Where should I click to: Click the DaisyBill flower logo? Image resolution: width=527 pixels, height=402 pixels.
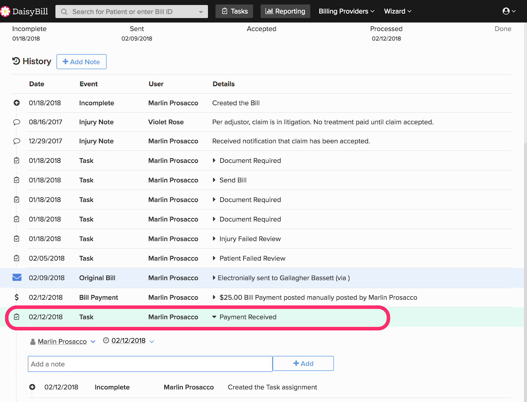(x=5, y=12)
